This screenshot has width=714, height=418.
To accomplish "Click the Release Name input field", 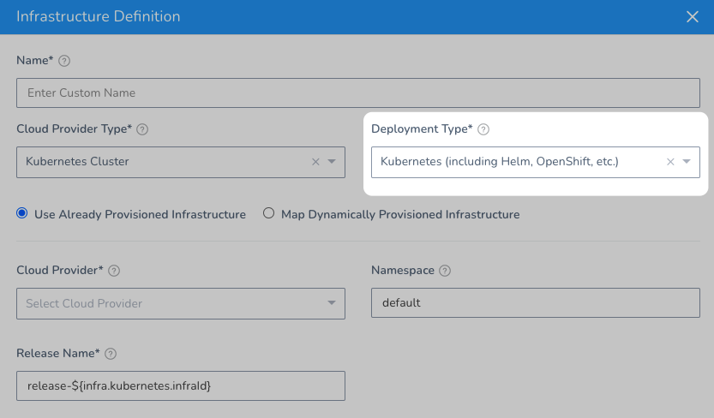I will click(181, 385).
